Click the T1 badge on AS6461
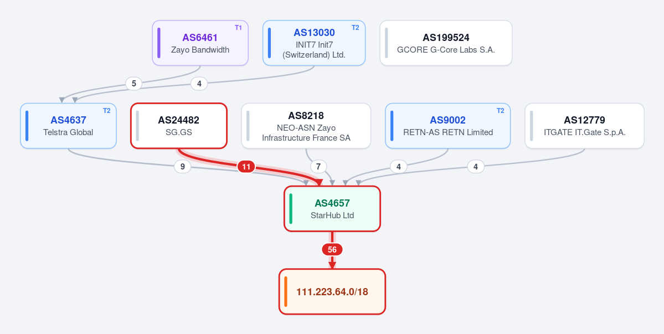Screen dimensions: 664x334 tap(239, 28)
